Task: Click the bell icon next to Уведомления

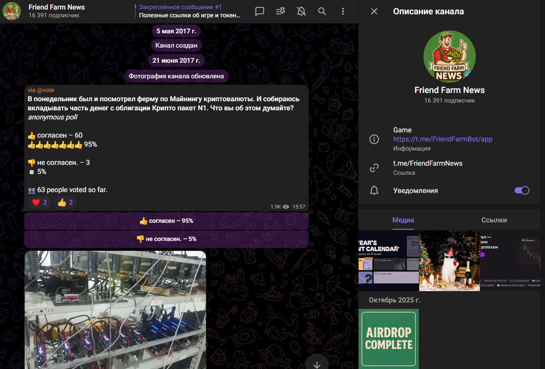Action: click(374, 190)
